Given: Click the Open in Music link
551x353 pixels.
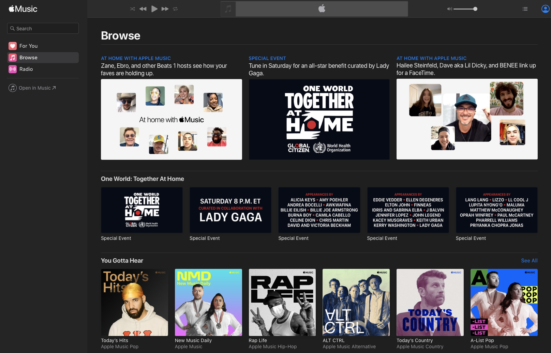Looking at the screenshot, I should tap(32, 88).
